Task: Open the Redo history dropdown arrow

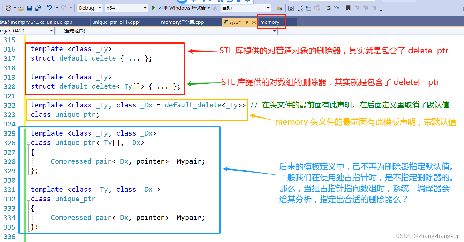Action: click(x=71, y=8)
